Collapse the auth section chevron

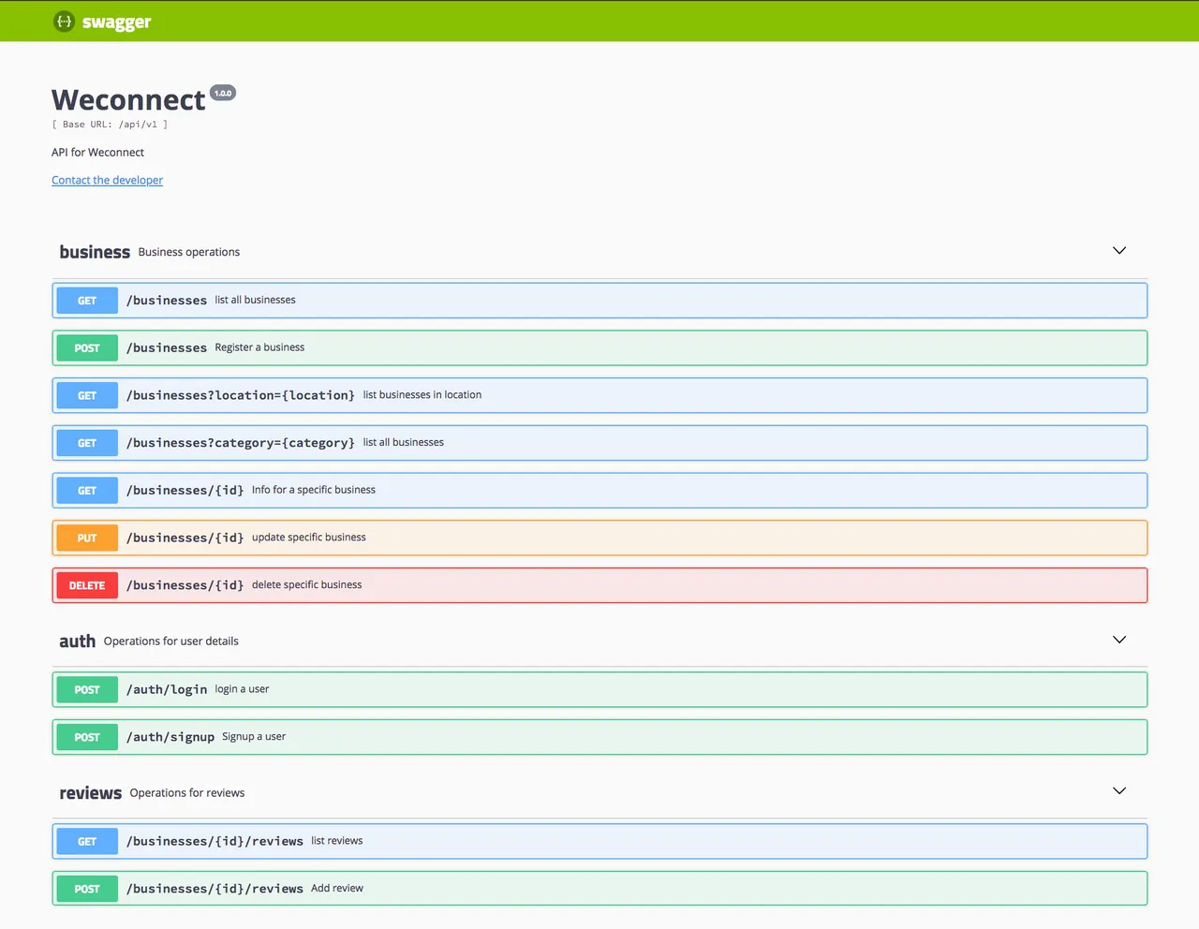[1118, 640]
